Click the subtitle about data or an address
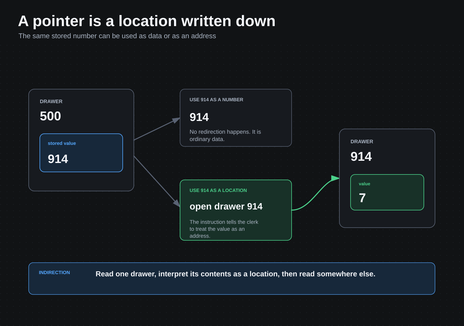 pyautogui.click(x=117, y=36)
